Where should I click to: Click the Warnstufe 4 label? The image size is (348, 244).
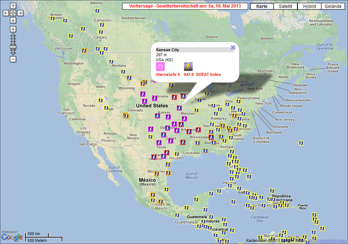[x=168, y=74]
